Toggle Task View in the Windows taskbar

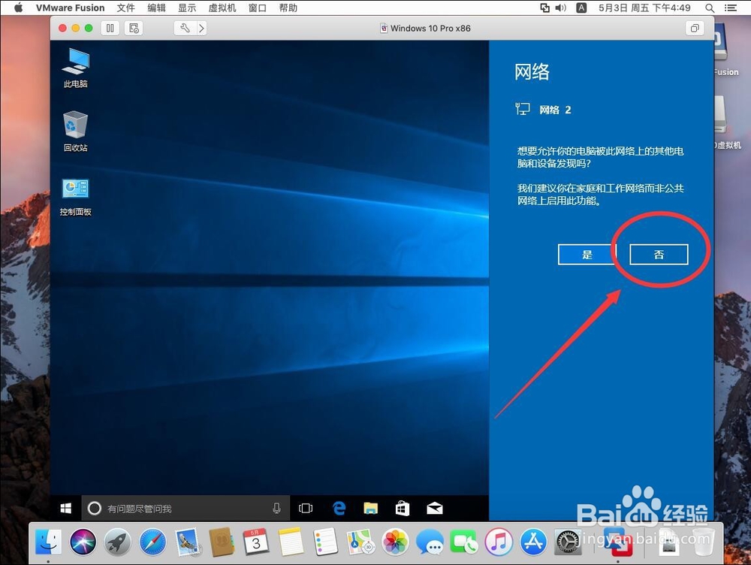[x=306, y=508]
